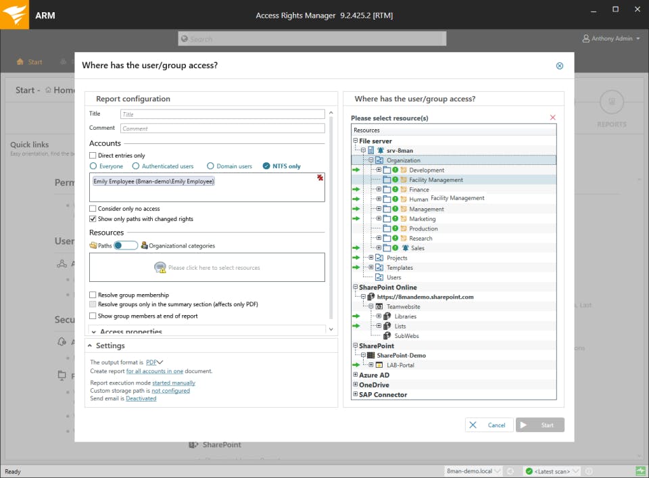Close the dialog with the circled X icon

(x=560, y=66)
